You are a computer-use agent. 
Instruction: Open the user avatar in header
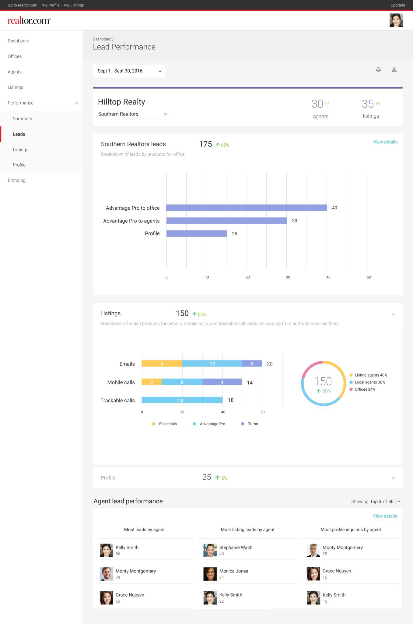coord(396,20)
